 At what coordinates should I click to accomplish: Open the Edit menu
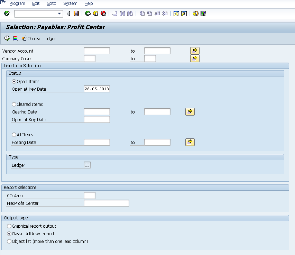coord(36,3)
